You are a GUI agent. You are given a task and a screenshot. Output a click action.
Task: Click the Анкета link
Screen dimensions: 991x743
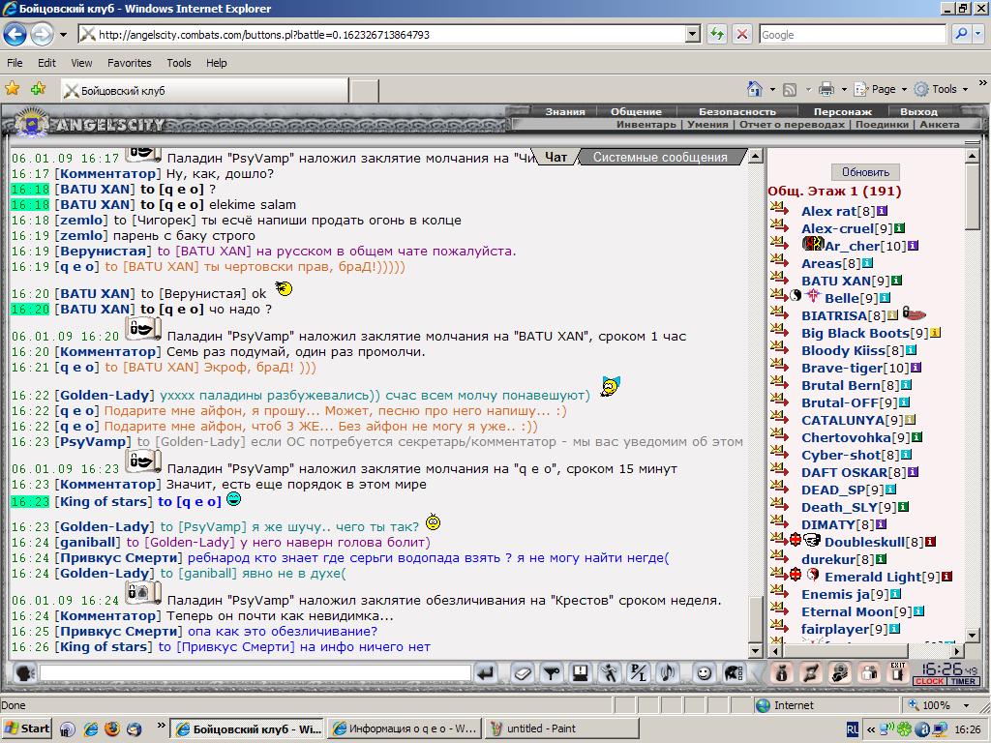939,124
